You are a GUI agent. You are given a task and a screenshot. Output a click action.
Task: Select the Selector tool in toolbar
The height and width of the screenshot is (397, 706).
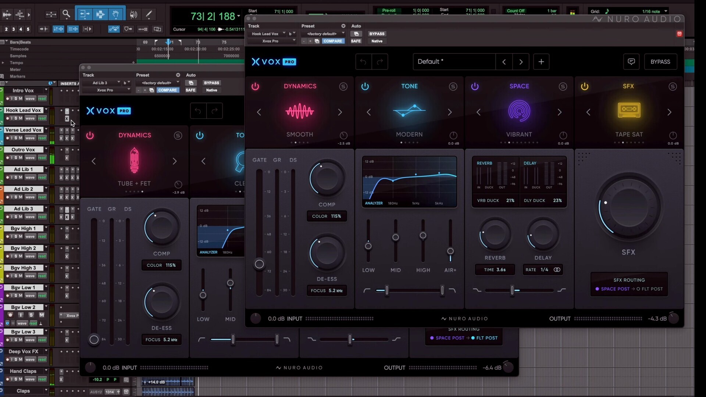[100, 14]
